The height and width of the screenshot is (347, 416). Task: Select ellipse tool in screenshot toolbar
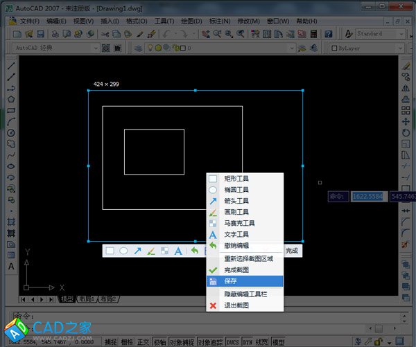point(123,251)
